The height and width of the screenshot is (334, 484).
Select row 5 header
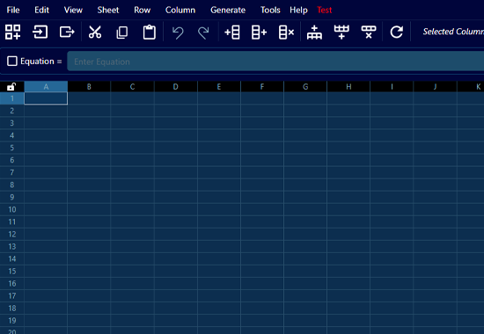12,148
